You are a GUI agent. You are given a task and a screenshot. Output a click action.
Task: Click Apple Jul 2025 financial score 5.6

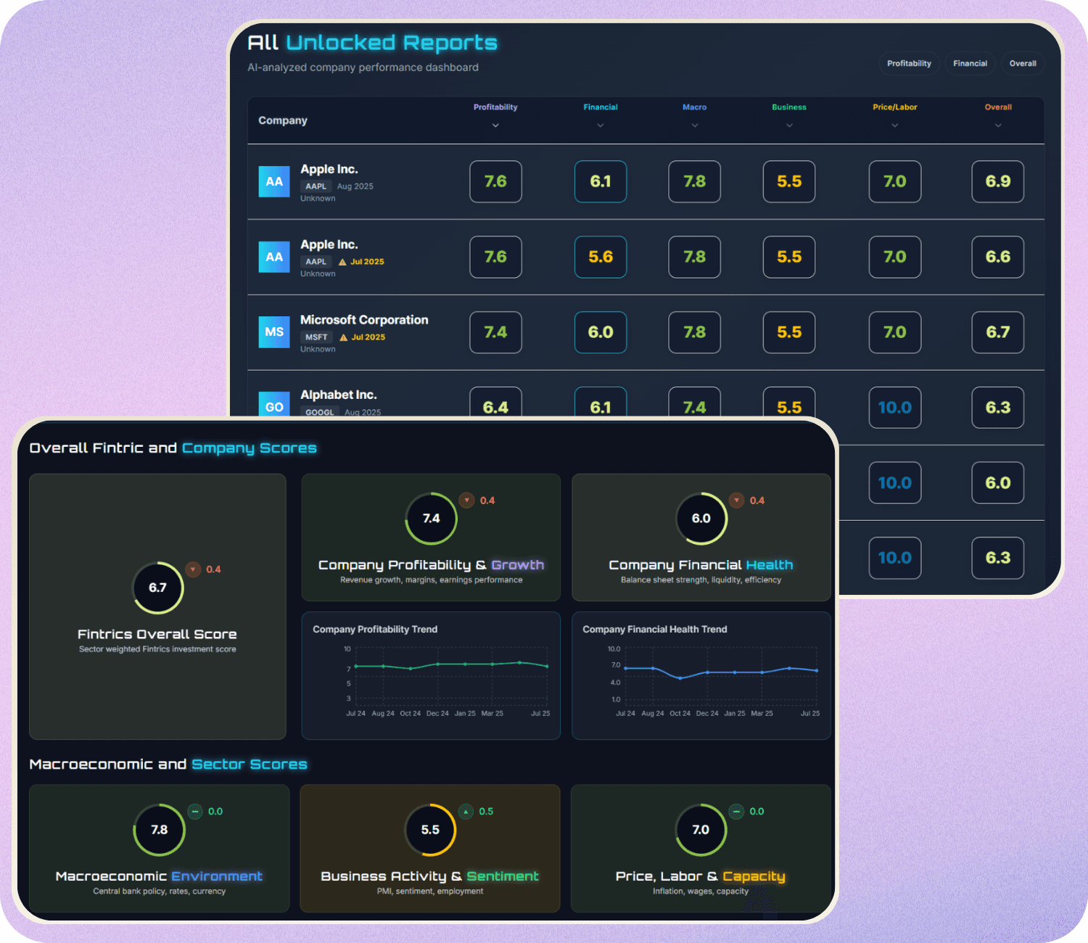(601, 257)
